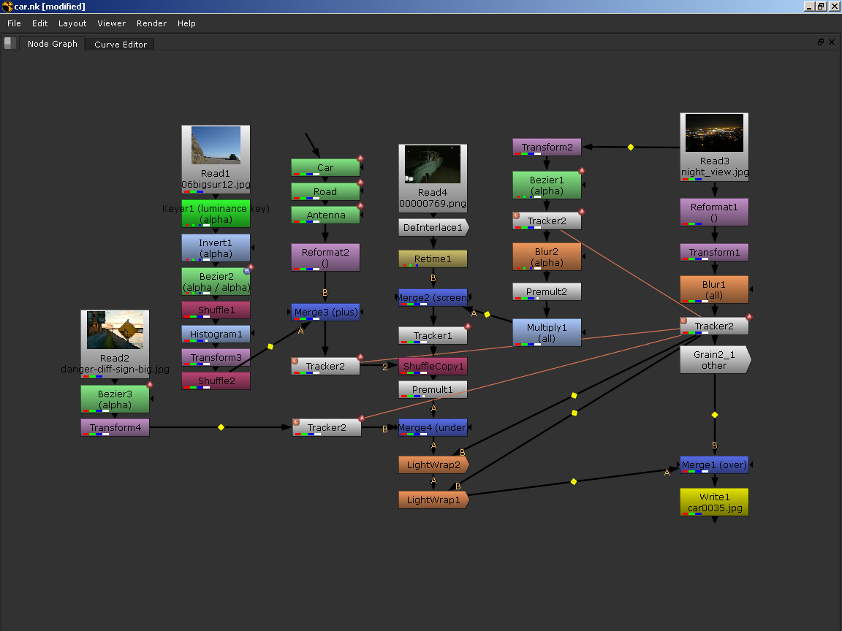Click the pane options icon left of Node Graph
The image size is (842, 631).
[x=10, y=44]
